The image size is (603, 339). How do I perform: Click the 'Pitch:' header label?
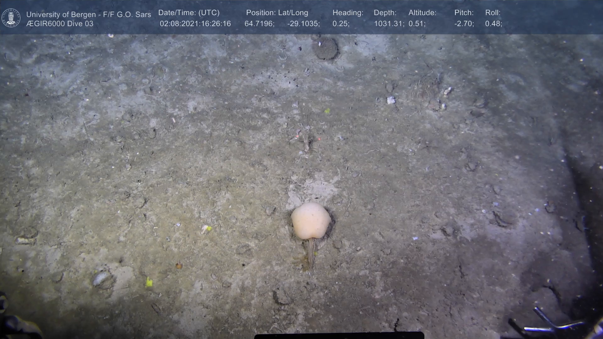[x=464, y=13]
